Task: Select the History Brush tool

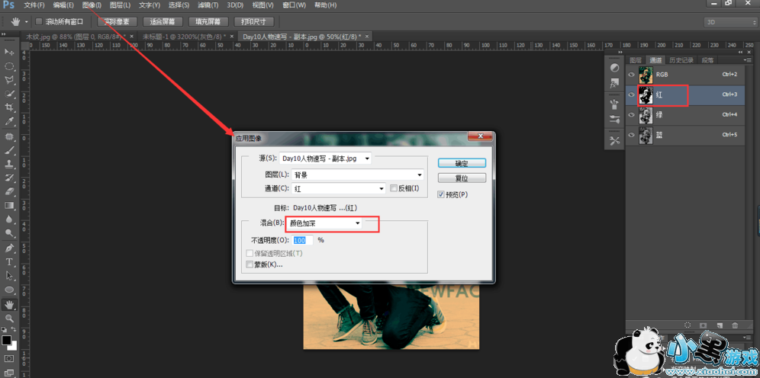Action: [x=9, y=178]
